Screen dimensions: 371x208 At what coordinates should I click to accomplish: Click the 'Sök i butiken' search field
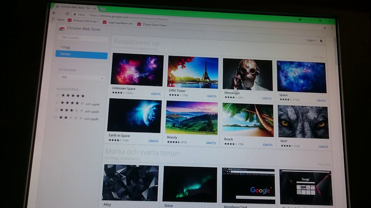tap(83, 38)
